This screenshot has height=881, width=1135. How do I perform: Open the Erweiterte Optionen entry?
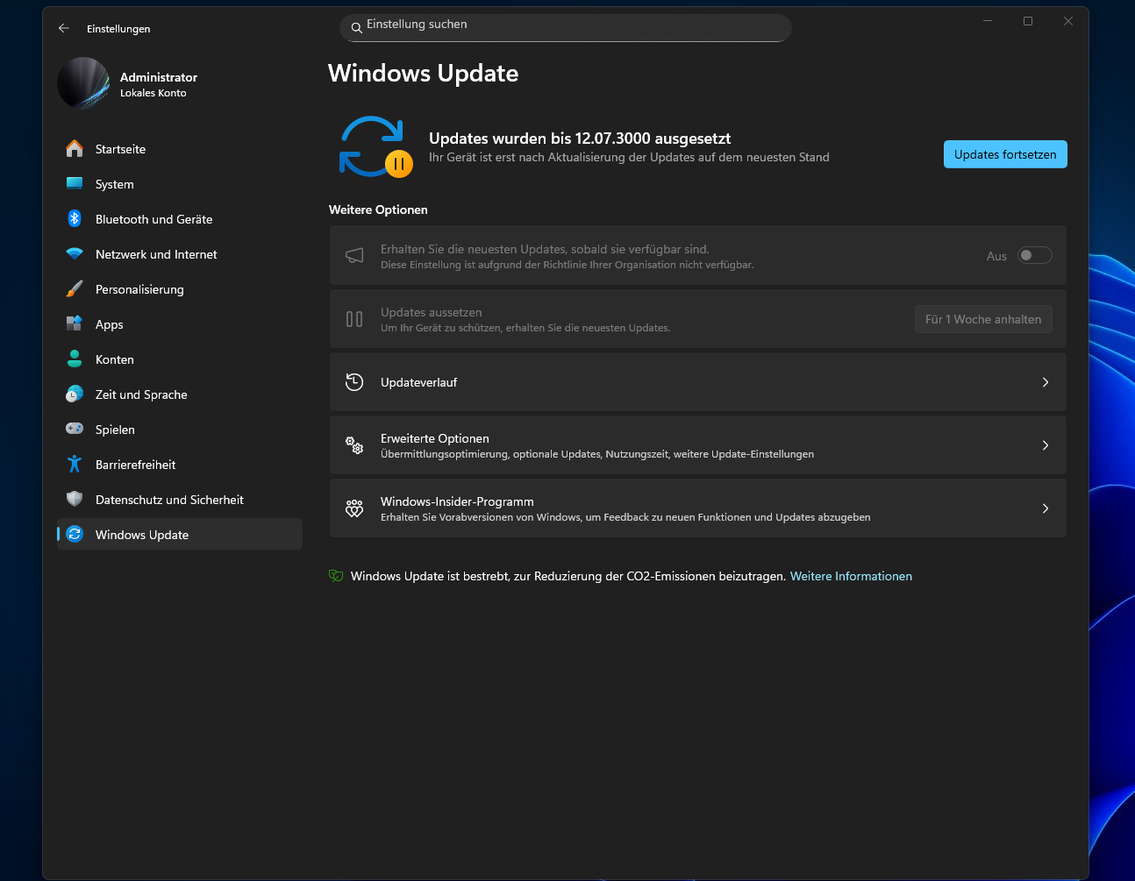(x=698, y=445)
